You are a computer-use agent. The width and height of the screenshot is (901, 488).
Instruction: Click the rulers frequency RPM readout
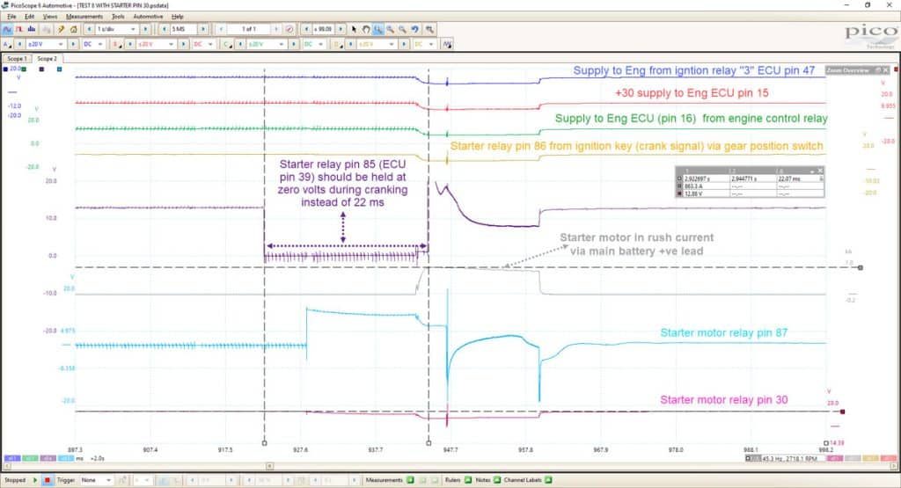(x=786, y=458)
